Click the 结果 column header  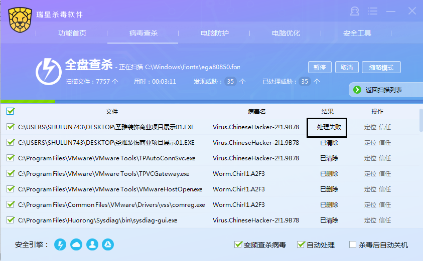pyautogui.click(x=328, y=112)
